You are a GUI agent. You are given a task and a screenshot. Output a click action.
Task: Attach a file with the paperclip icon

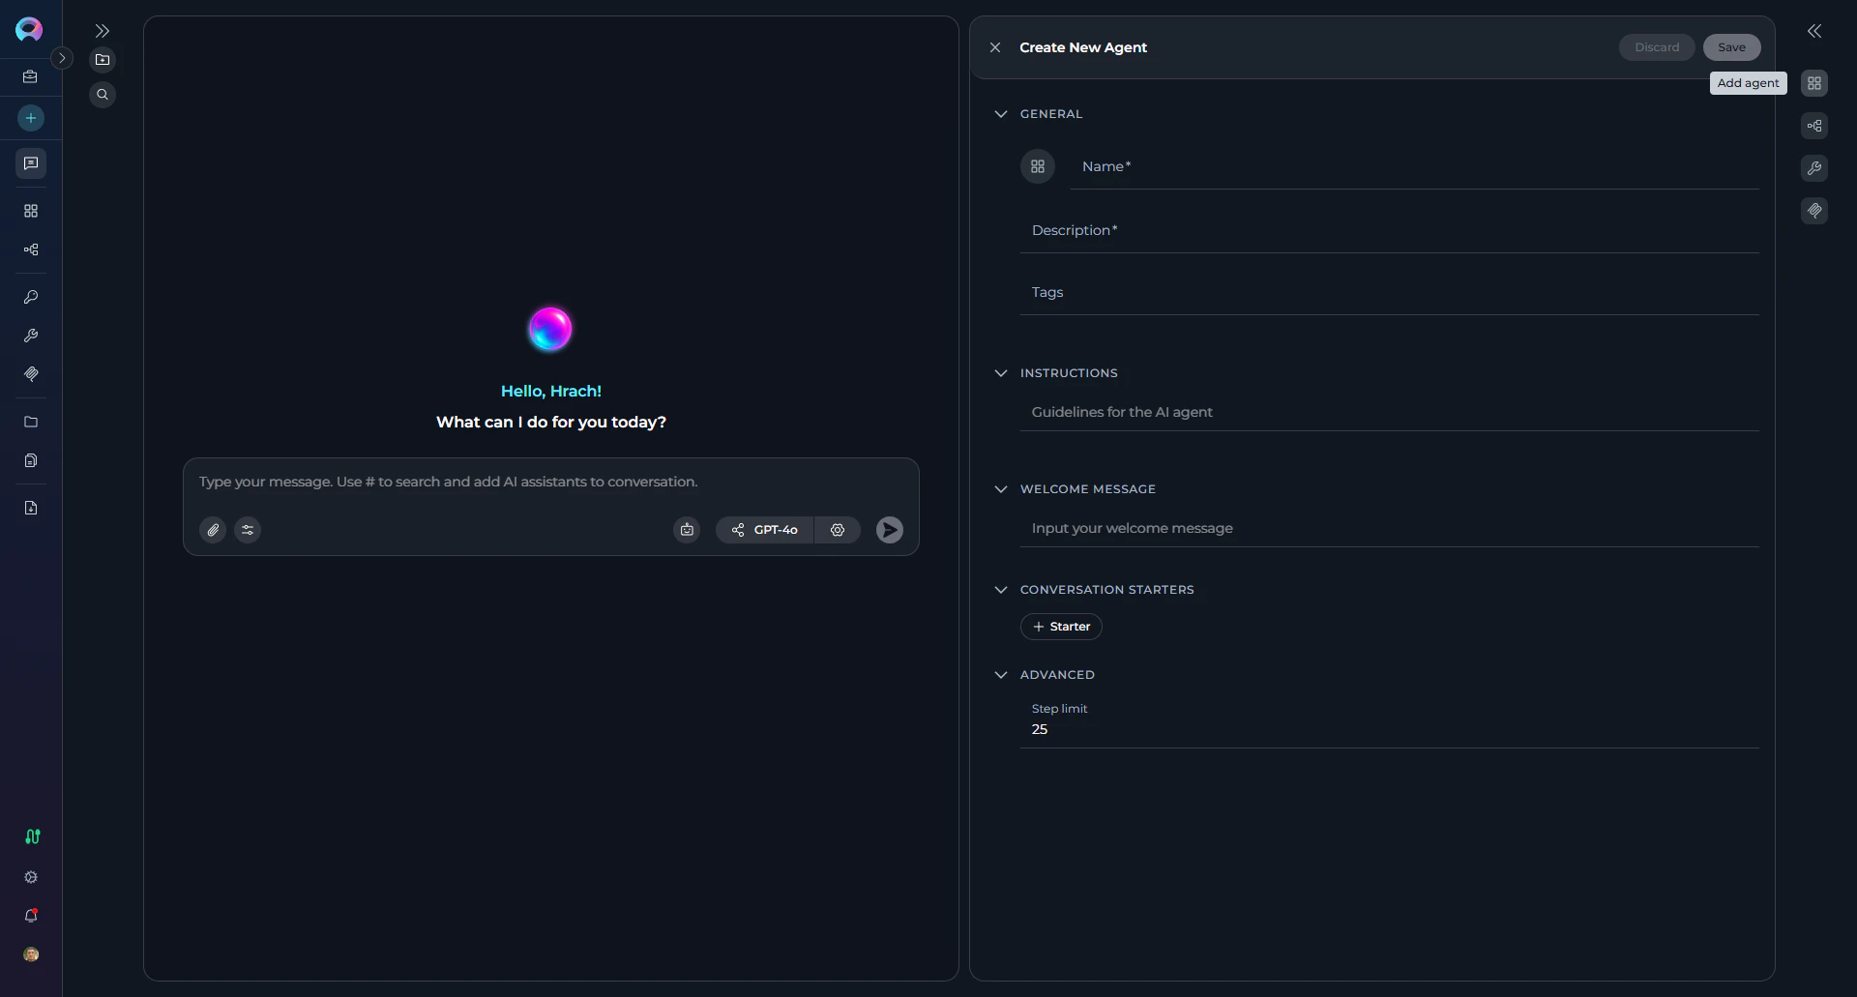[x=212, y=530]
